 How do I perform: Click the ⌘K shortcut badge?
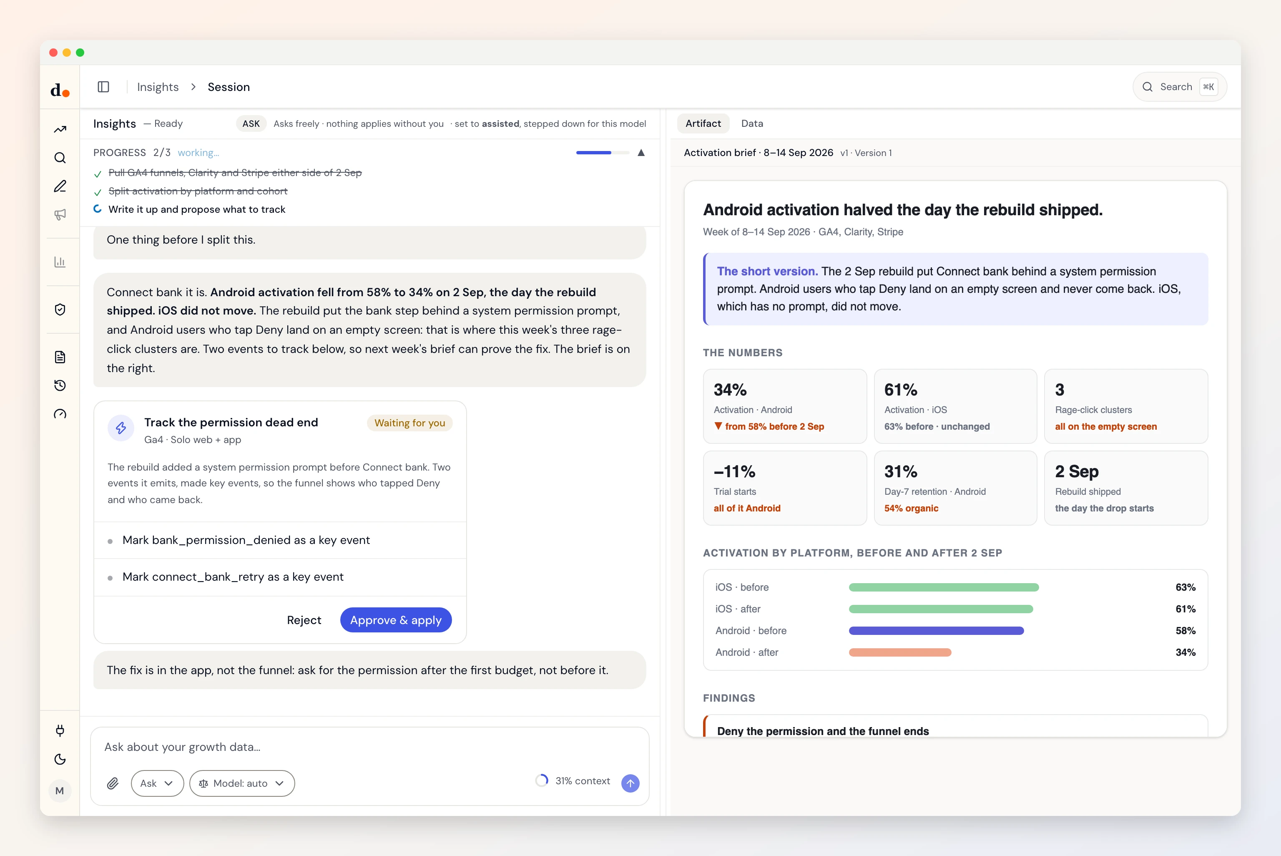(1208, 87)
